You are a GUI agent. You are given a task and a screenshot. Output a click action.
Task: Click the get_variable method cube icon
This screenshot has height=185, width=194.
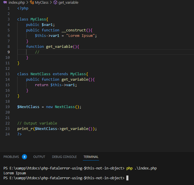click(x=55, y=2)
